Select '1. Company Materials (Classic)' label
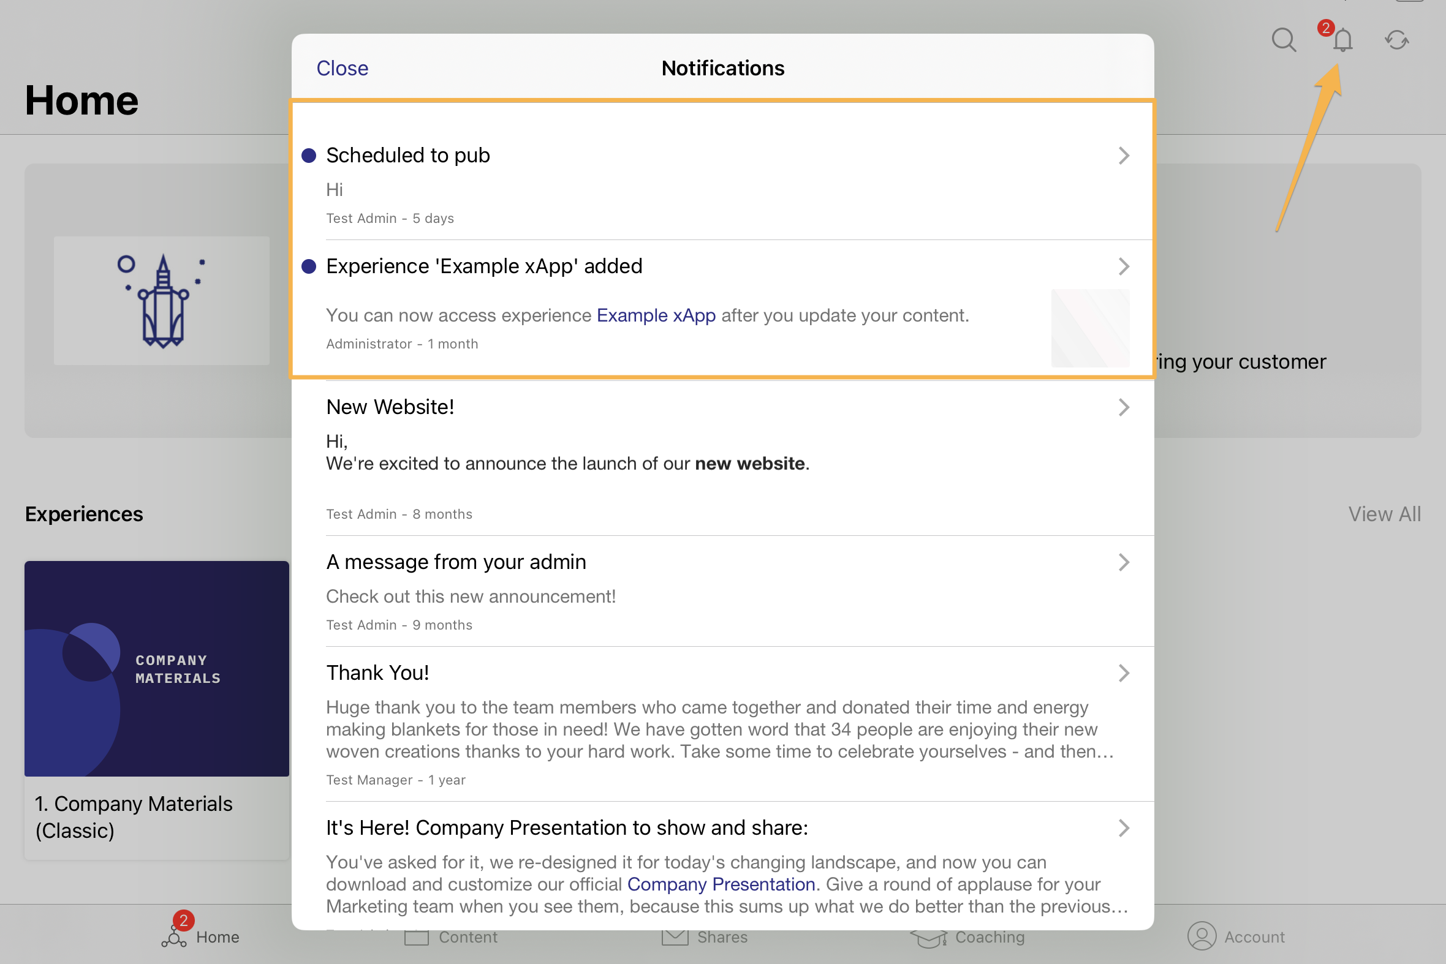The image size is (1446, 964). pos(134,817)
